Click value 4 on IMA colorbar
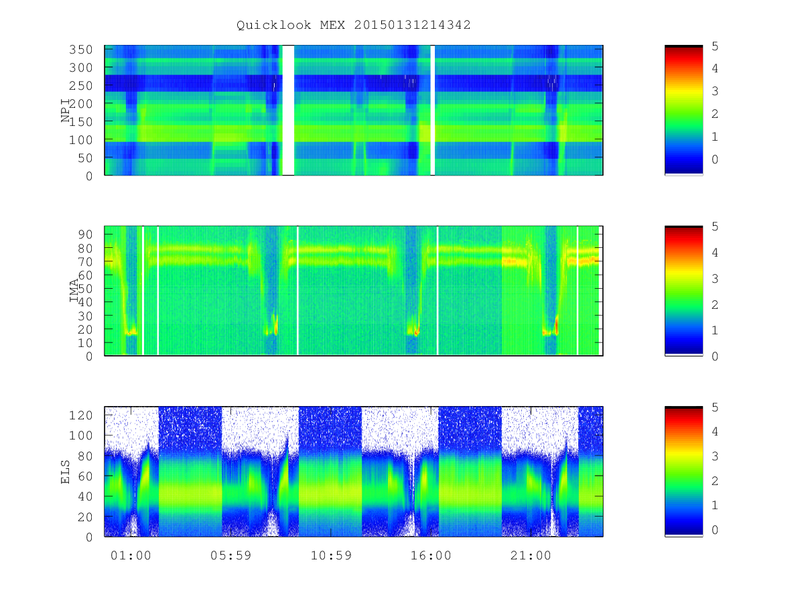 click(715, 252)
